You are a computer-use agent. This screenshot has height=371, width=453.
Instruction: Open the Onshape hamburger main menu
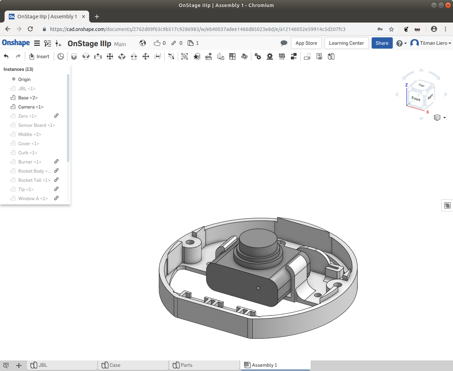click(x=37, y=43)
